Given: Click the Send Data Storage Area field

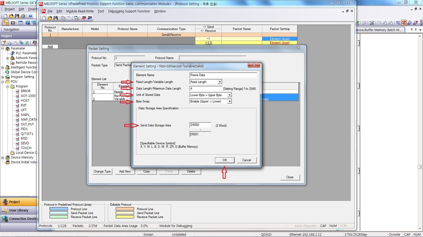Looking at the screenshot, I should (200, 125).
